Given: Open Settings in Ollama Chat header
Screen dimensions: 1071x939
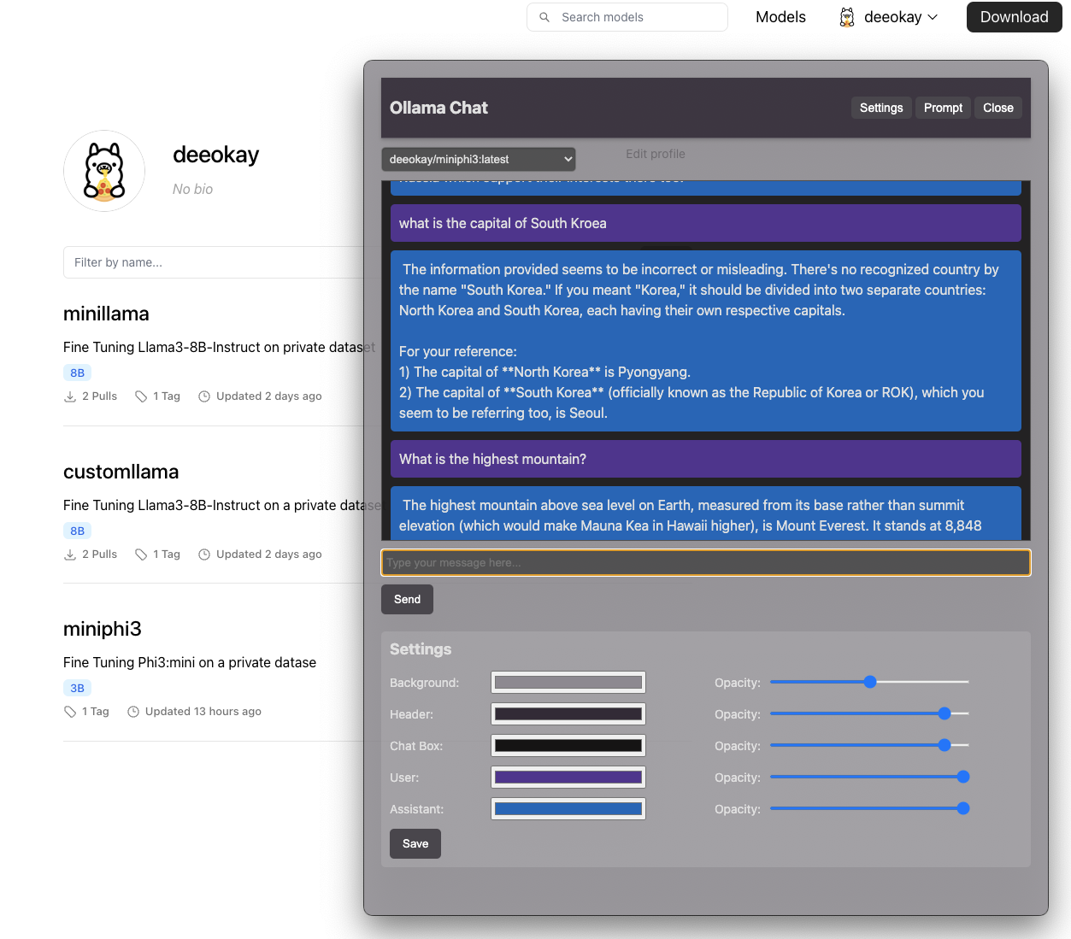Looking at the screenshot, I should [881, 108].
